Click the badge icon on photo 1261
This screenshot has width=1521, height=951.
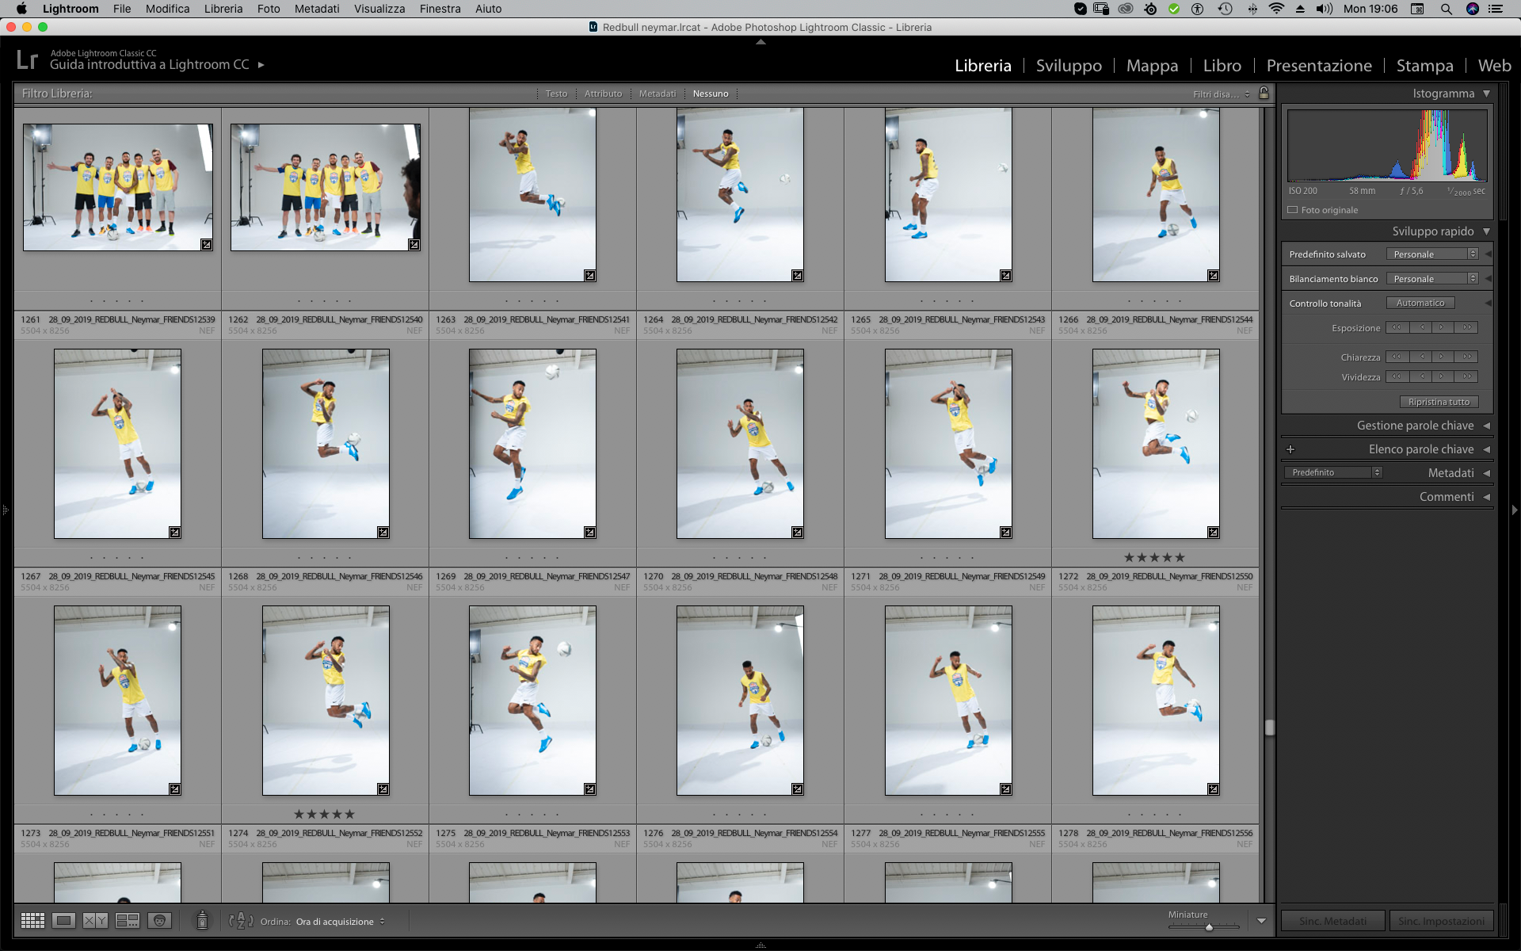(206, 245)
